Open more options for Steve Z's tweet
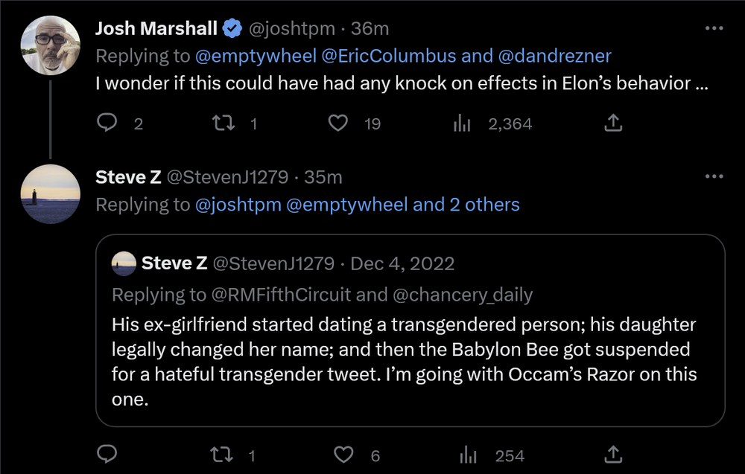This screenshot has width=745, height=474. [x=713, y=176]
